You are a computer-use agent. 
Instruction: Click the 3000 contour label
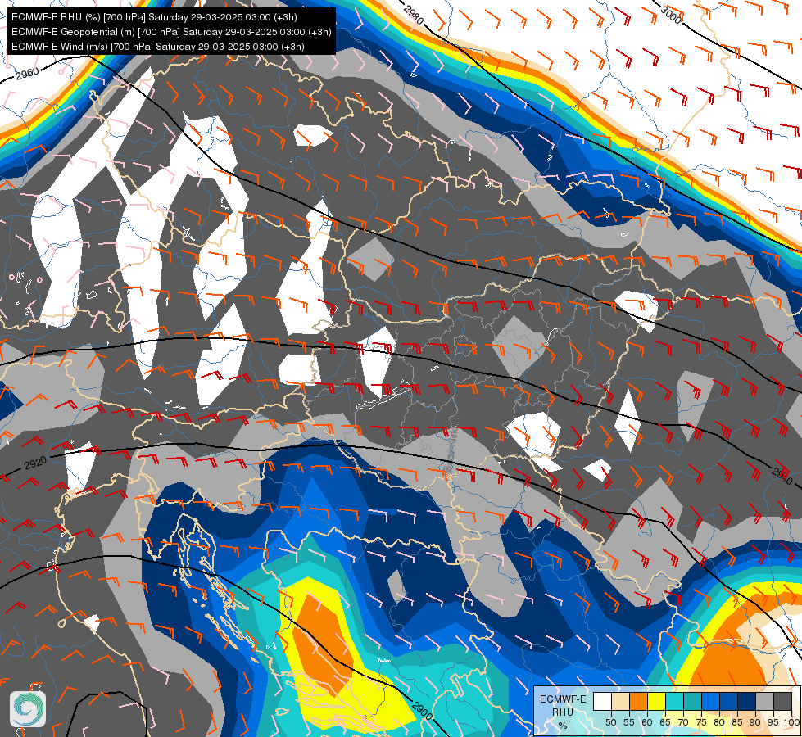pyautogui.click(x=671, y=15)
